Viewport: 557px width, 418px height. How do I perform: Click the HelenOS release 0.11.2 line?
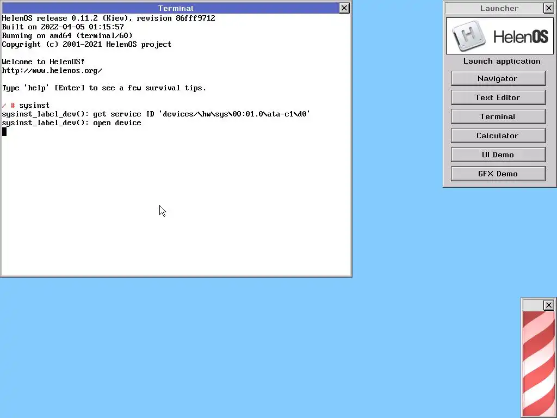coord(108,18)
